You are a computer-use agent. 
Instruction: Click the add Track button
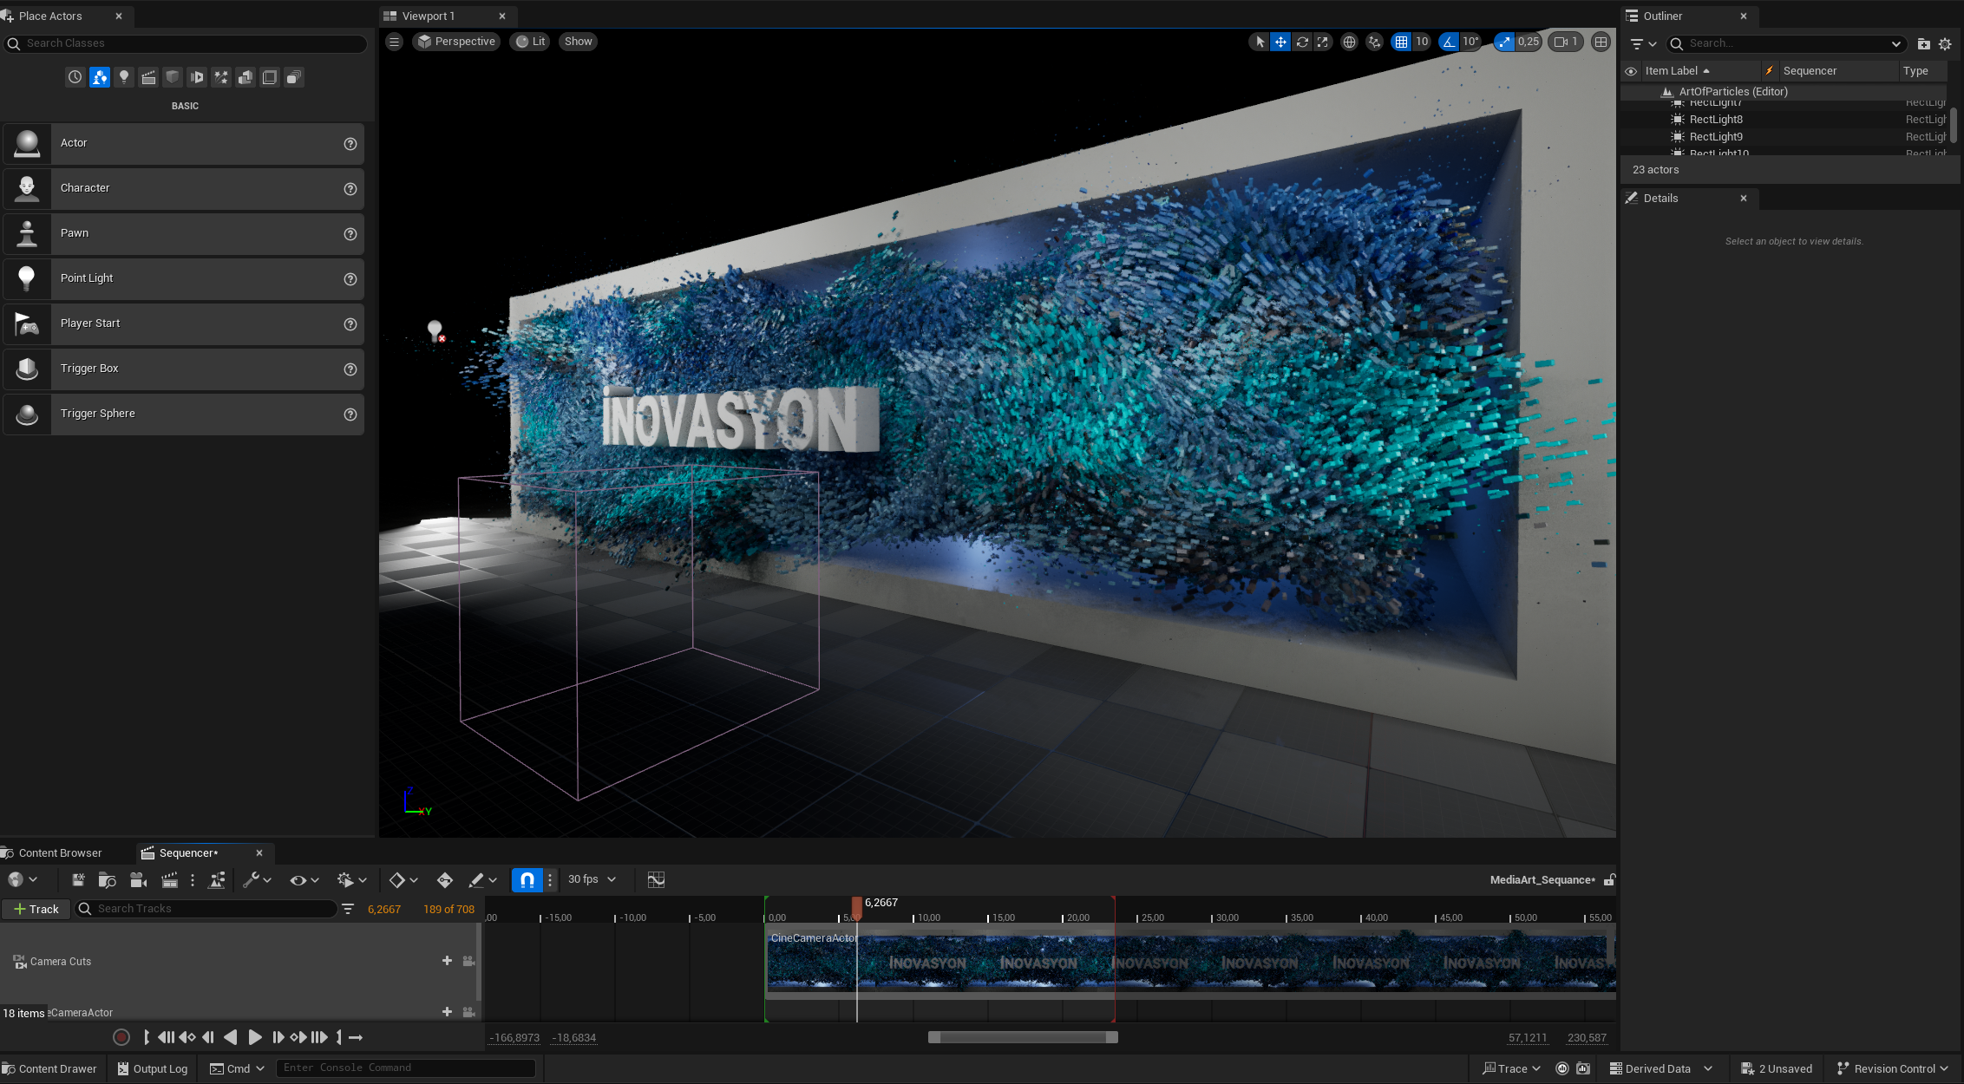tap(36, 909)
